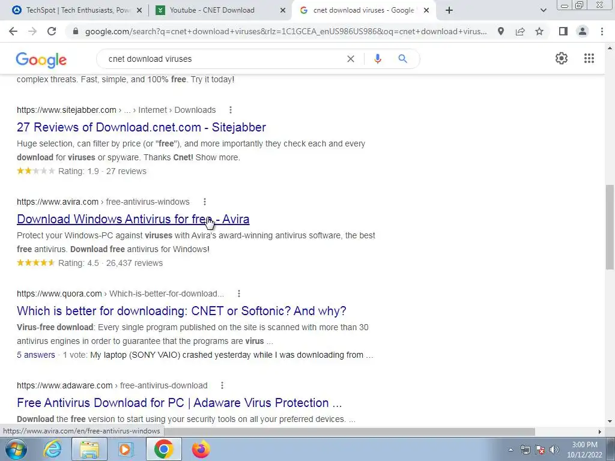
Task: Reload the current page
Action: coord(52,31)
